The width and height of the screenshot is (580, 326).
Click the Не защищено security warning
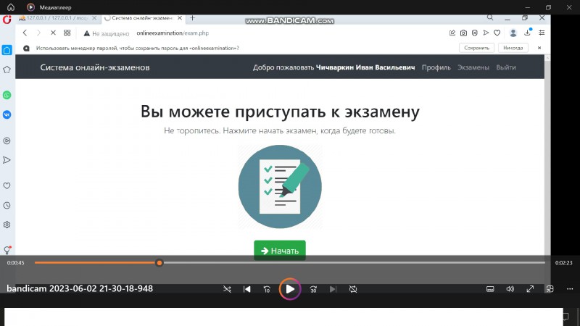pos(107,33)
